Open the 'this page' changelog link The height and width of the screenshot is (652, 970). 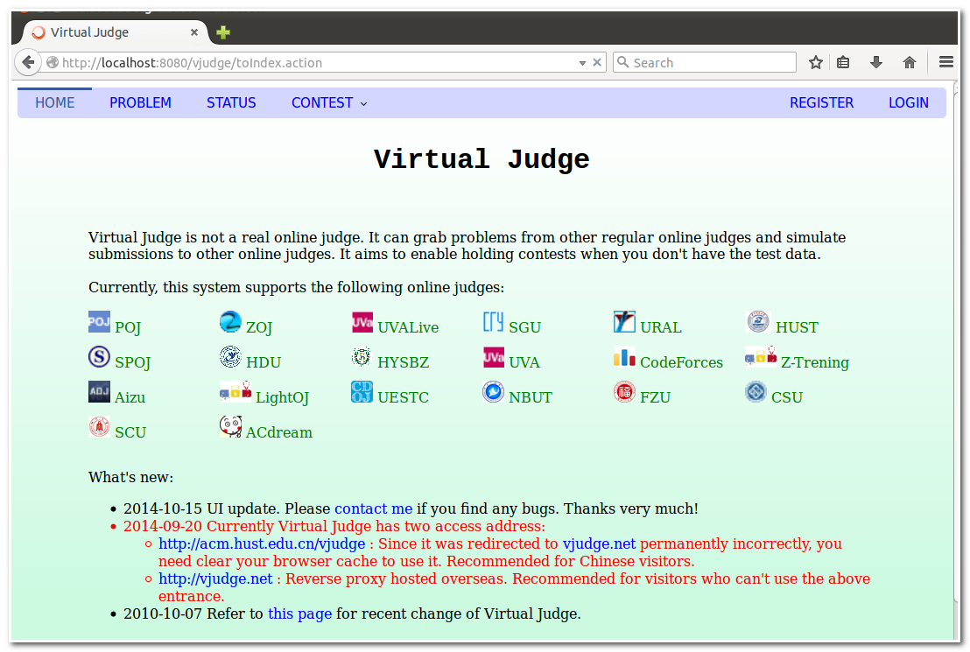click(x=299, y=613)
